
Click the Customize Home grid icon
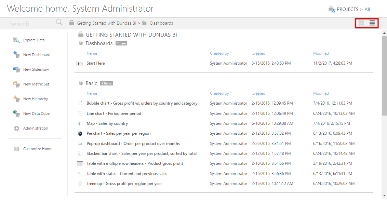tap(16, 149)
